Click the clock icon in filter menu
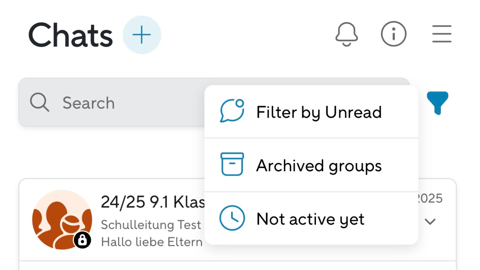 tap(232, 219)
